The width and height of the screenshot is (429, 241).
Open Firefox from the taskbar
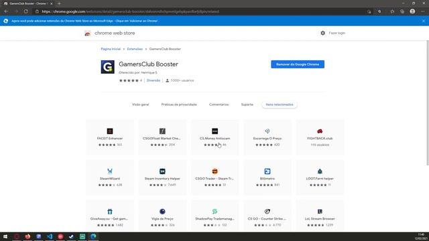pyautogui.click(x=27, y=236)
